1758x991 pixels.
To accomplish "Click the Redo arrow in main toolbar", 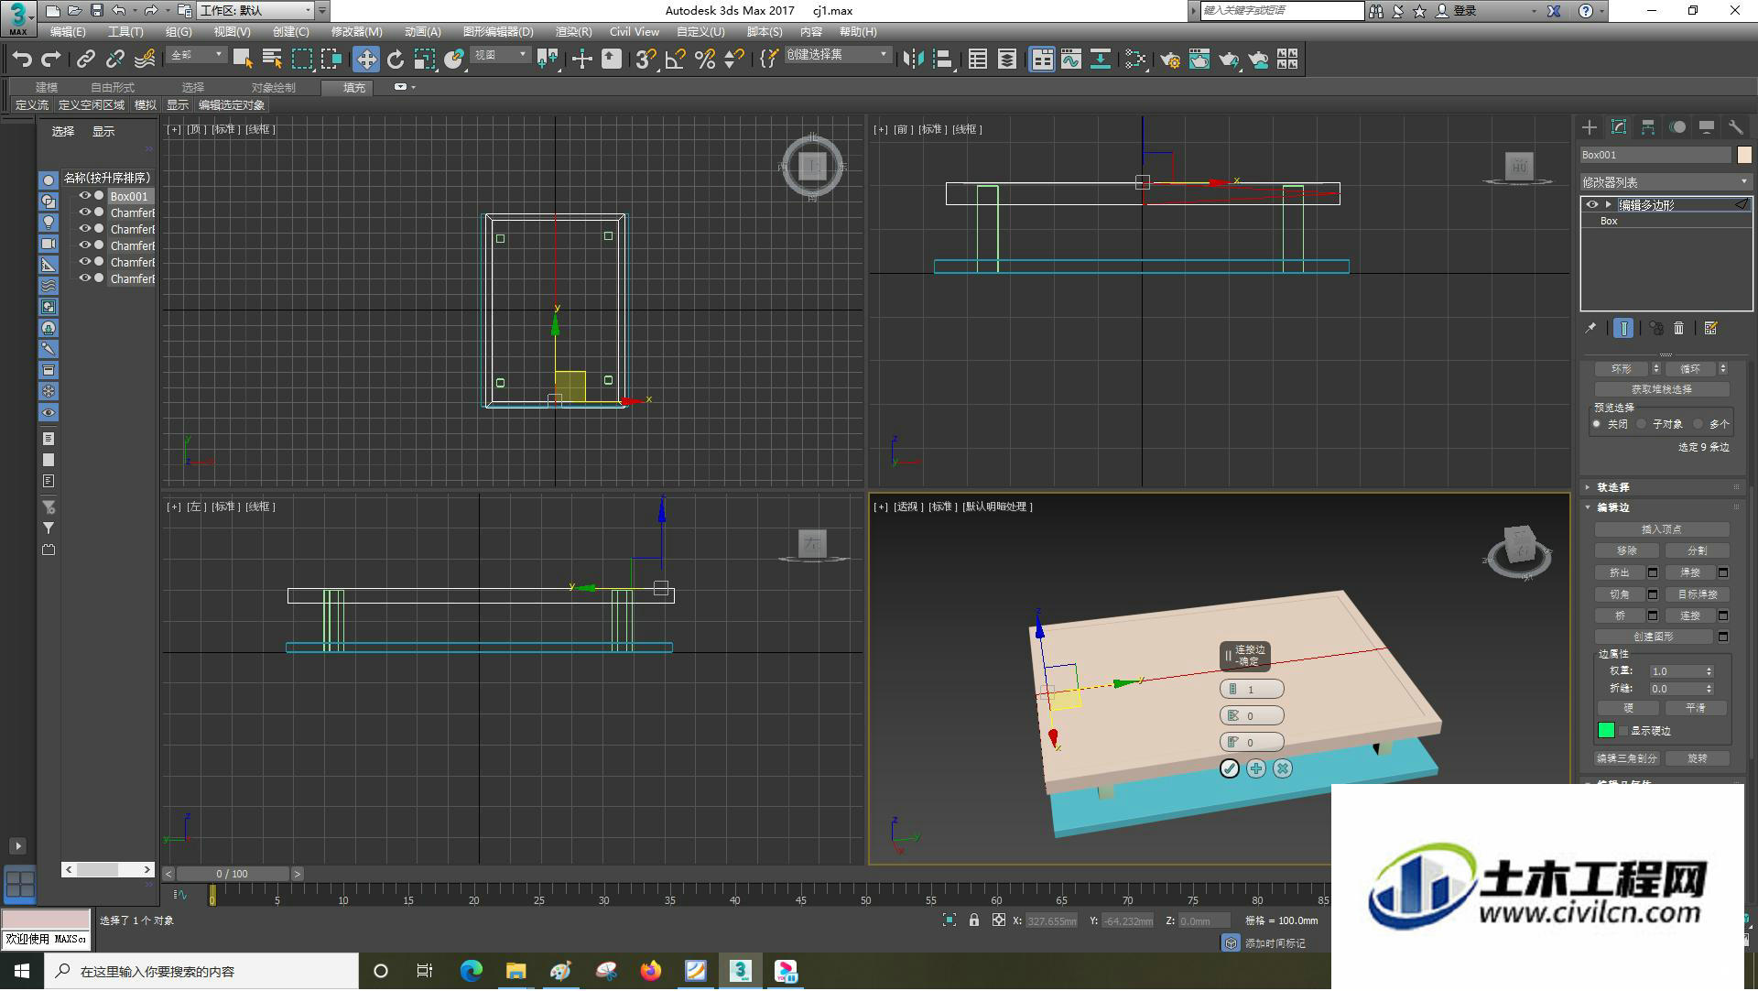I will (x=51, y=60).
